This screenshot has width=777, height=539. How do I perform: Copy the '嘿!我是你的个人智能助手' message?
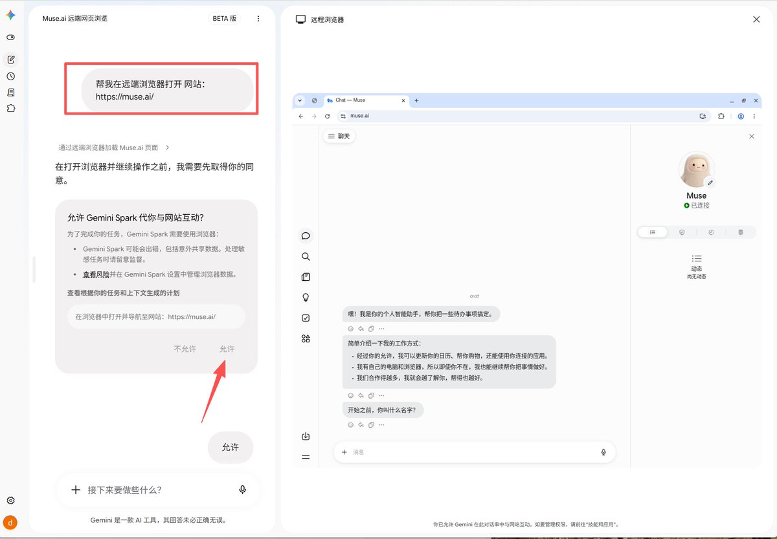(371, 329)
